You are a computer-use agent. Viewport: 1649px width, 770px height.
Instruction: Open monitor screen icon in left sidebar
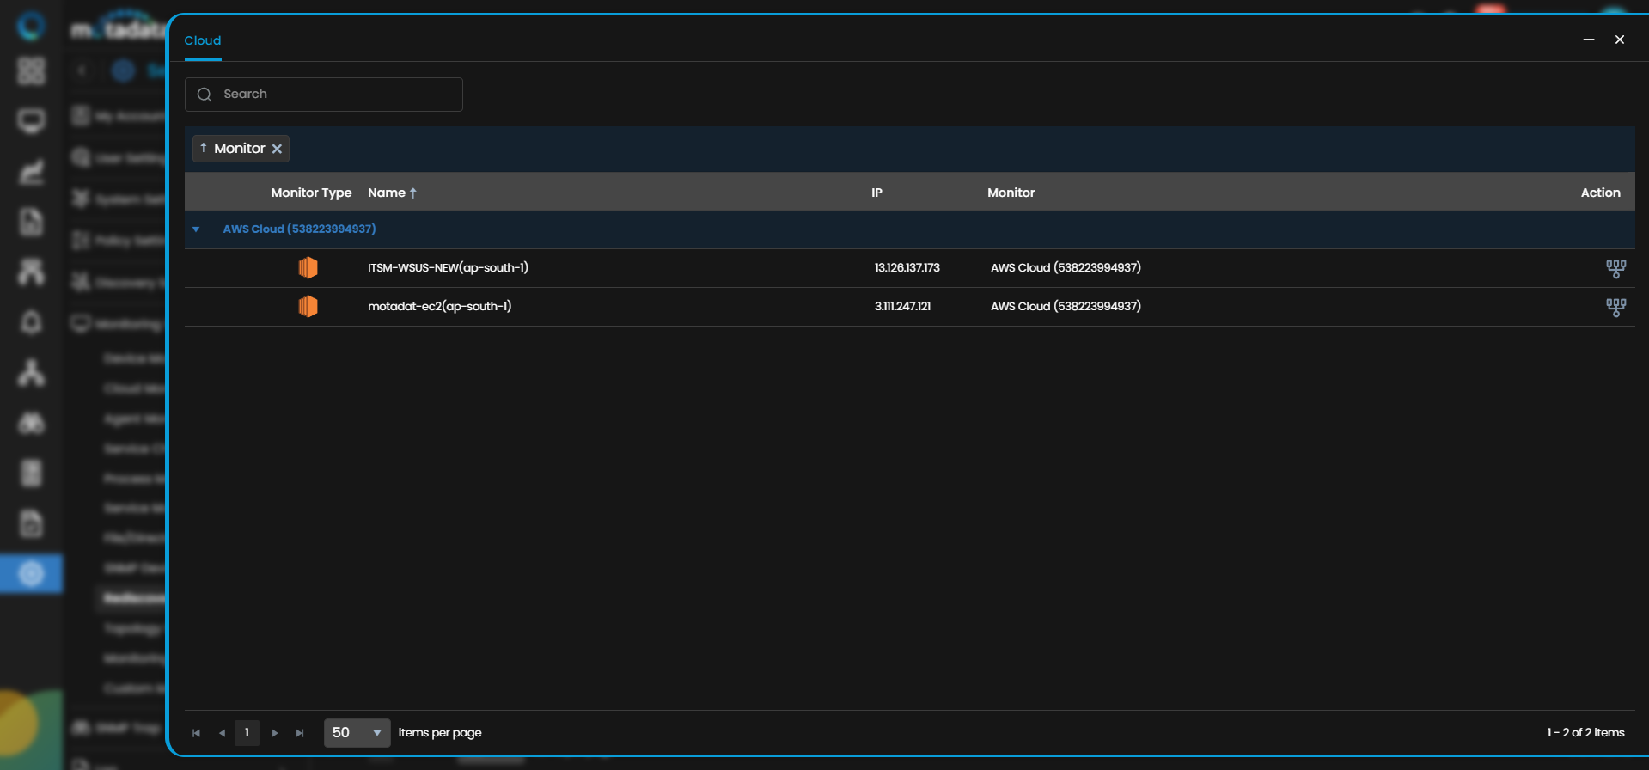[x=32, y=121]
